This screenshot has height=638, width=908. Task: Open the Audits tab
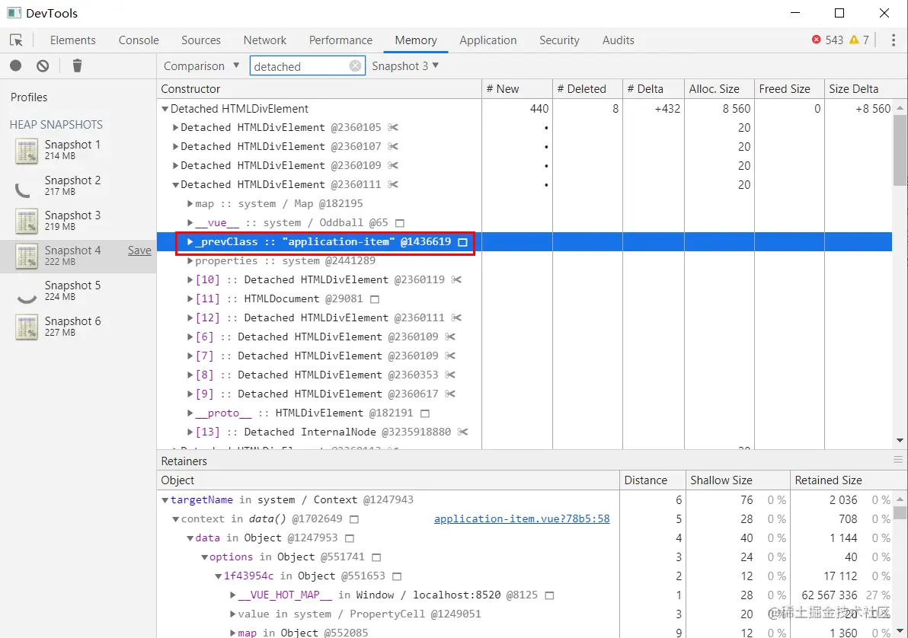tap(618, 40)
